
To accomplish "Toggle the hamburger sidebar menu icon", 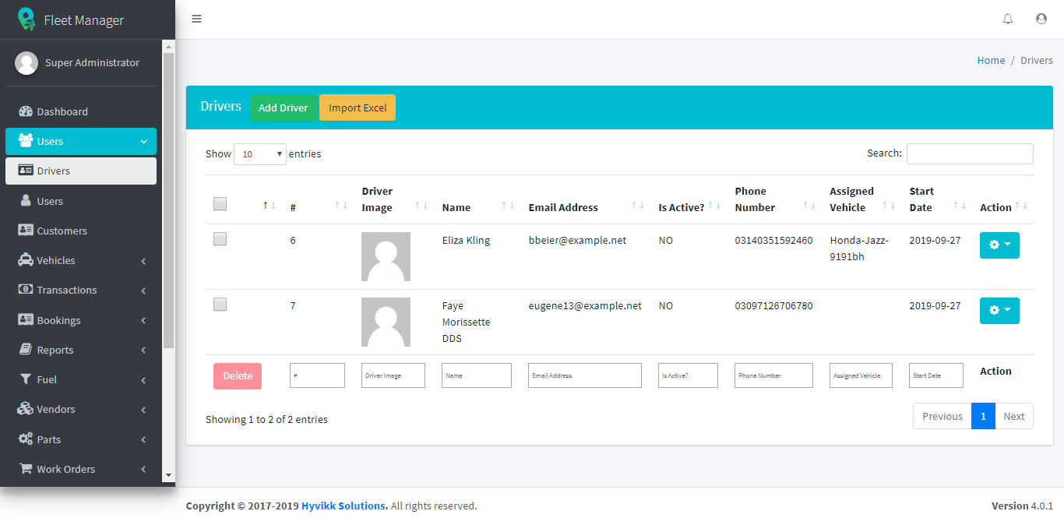I will click(197, 19).
